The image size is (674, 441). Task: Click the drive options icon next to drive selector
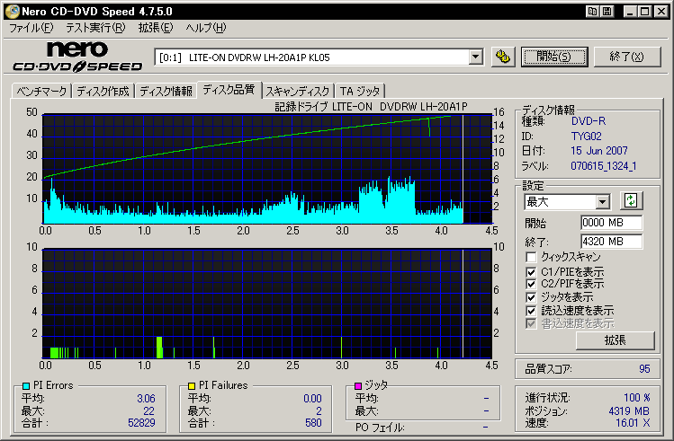(503, 57)
